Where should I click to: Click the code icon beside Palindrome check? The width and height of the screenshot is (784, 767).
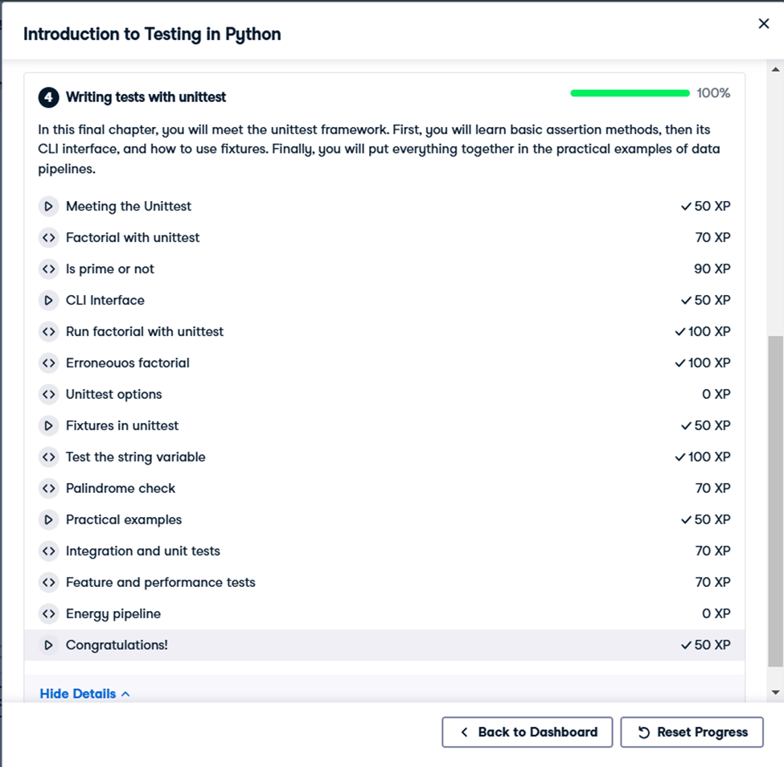[x=48, y=488]
